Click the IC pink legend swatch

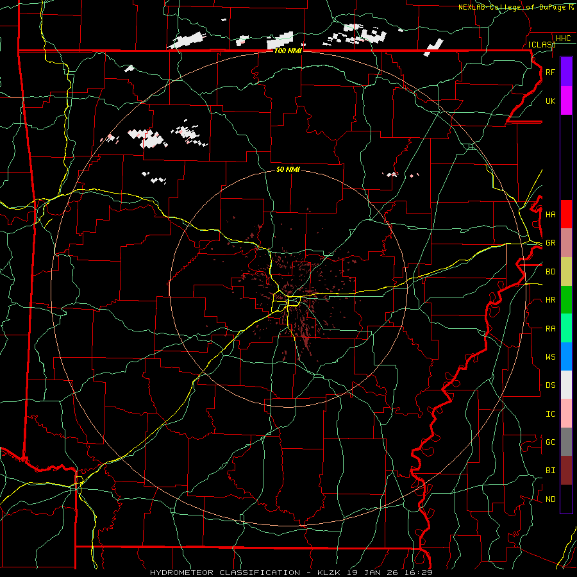[x=566, y=414]
